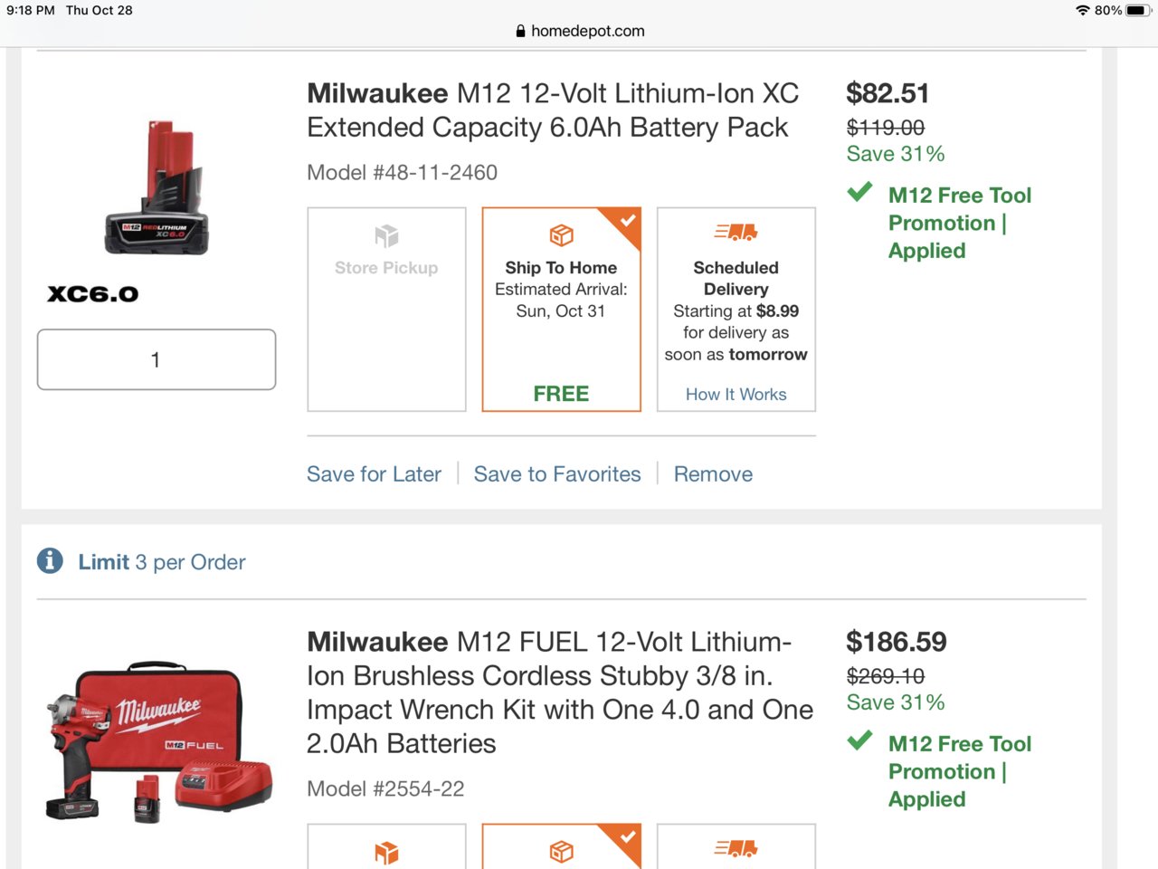The image size is (1158, 869).
Task: Open the impact wrench kit product image
Action: point(158,742)
